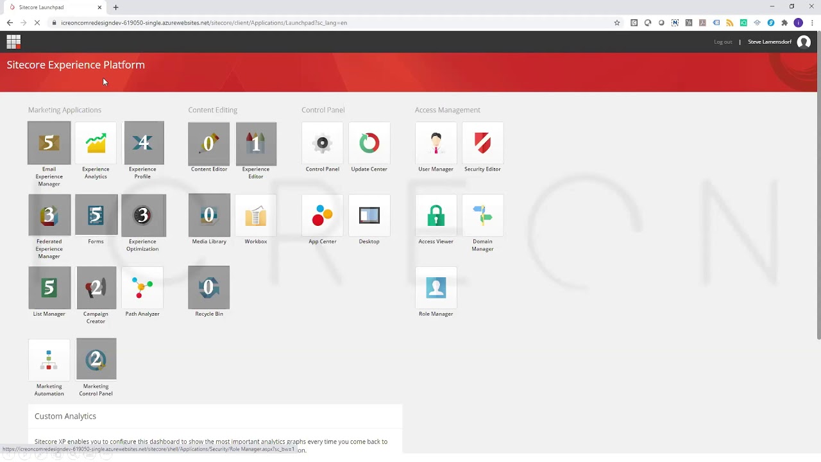Viewport: 821px width, 462px height.
Task: Open Experience Profile
Action: (x=144, y=143)
